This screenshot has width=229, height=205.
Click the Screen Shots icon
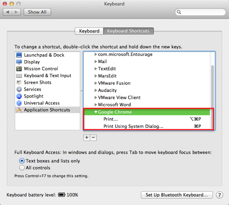tap(19, 82)
